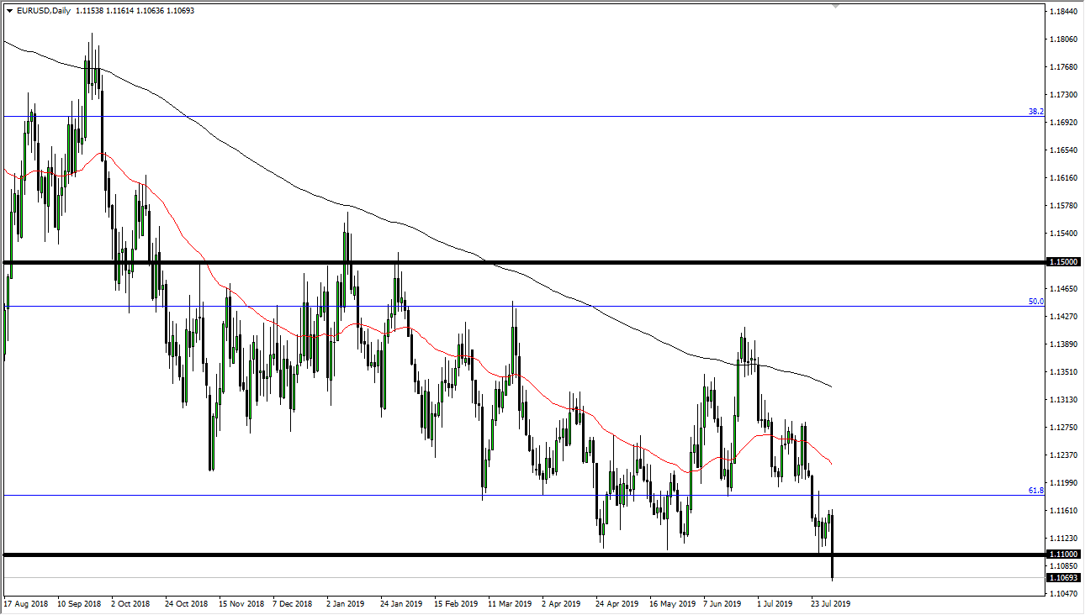Click the 1.18440 value on the price scale
Viewport: 1085px width, 615px height.
1061,12
